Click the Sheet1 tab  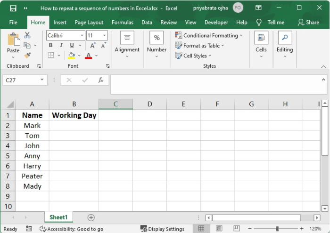[58, 217]
